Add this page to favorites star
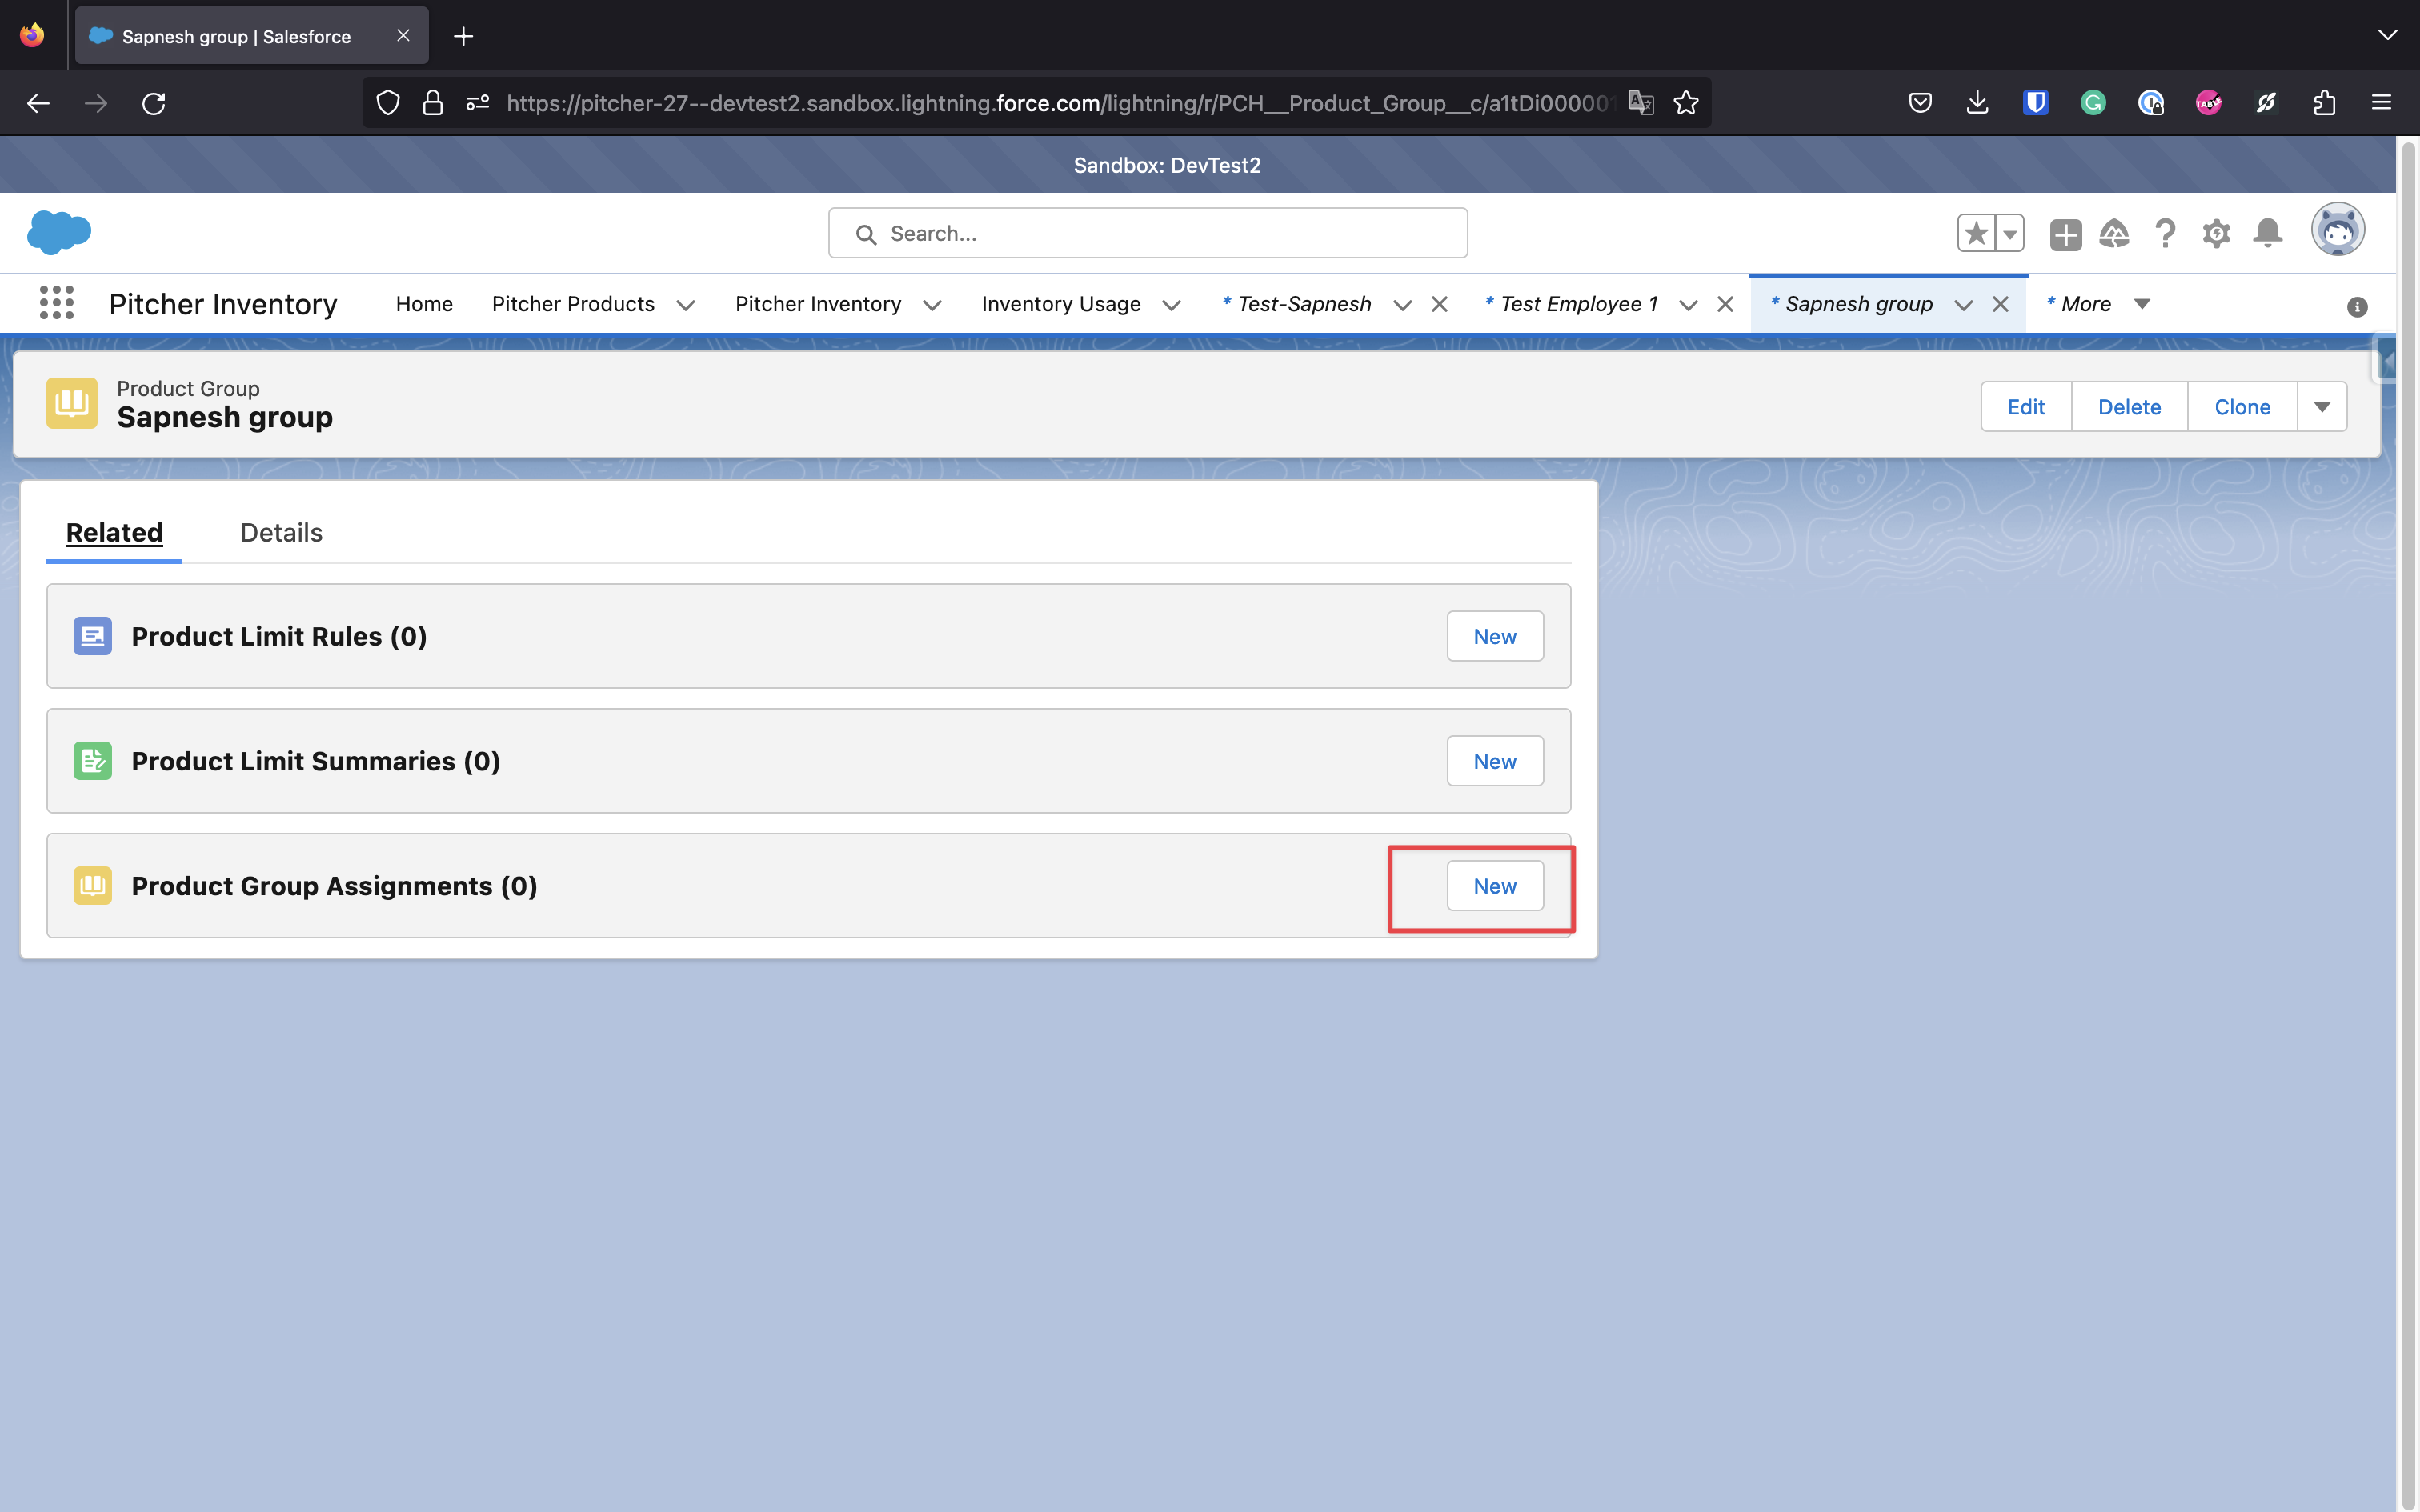2420x1512 pixels. click(1976, 234)
